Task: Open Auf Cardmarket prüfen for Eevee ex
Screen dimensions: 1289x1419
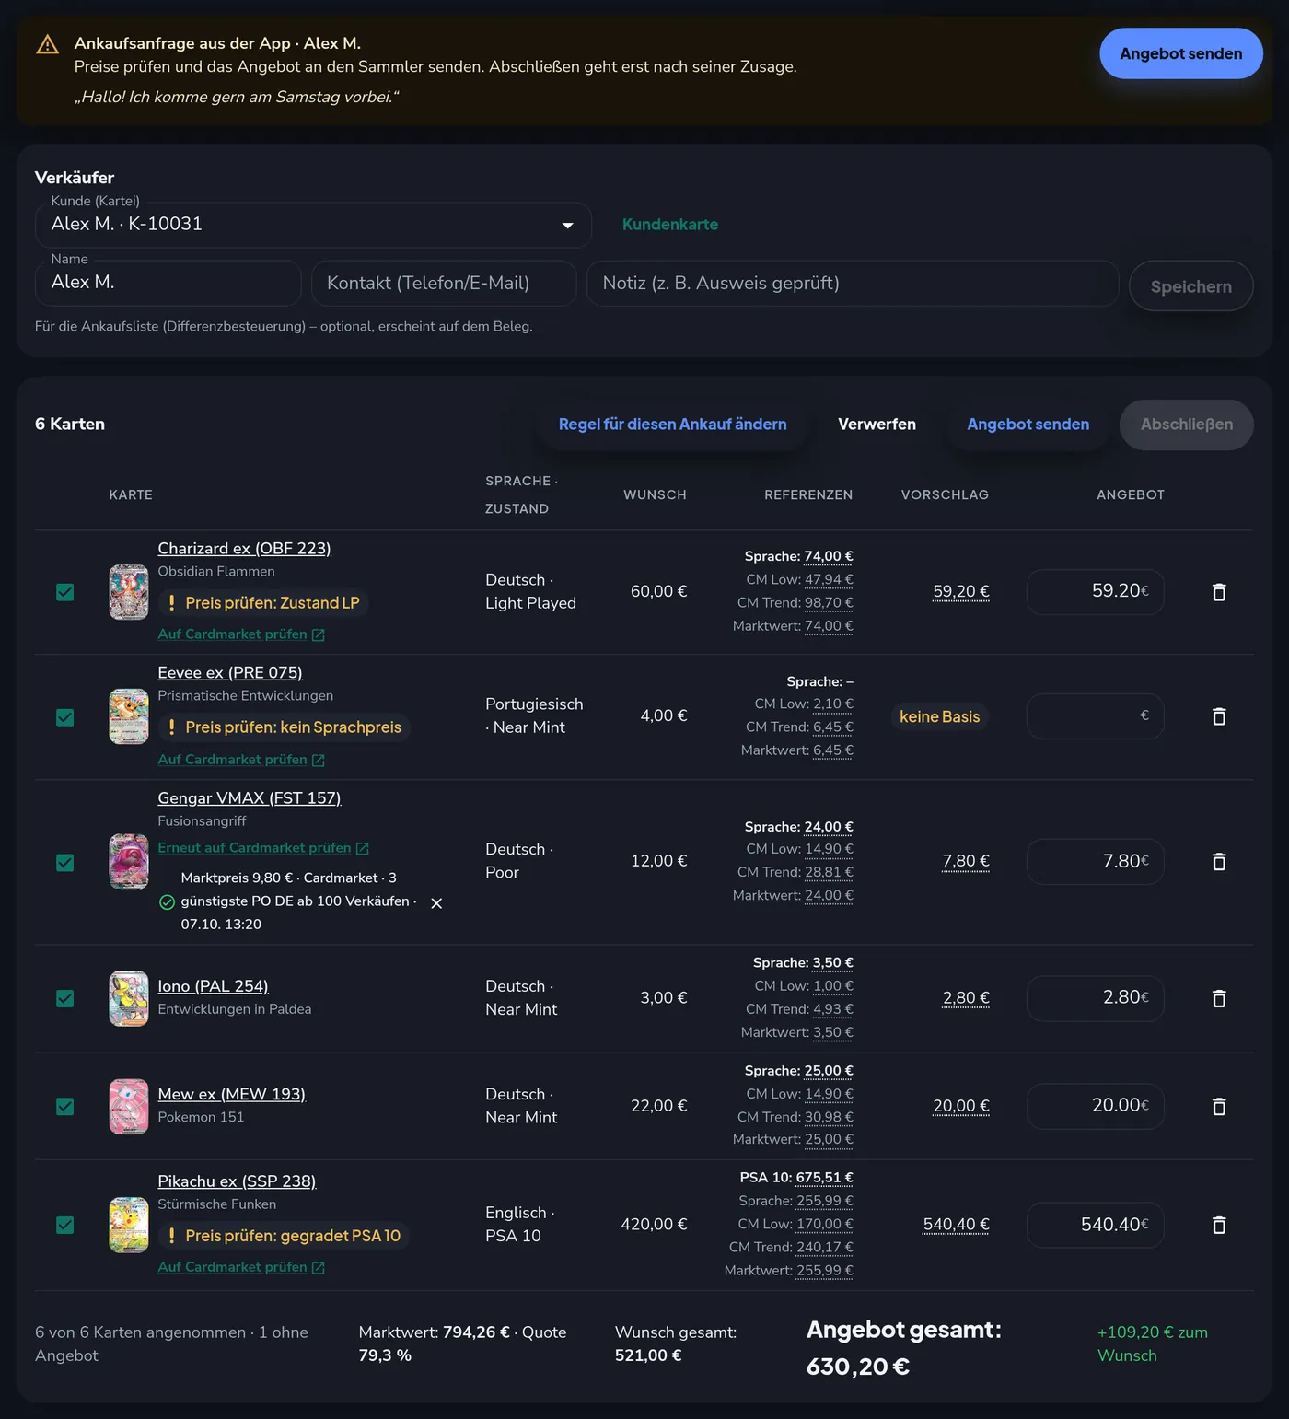Action: pos(241,760)
